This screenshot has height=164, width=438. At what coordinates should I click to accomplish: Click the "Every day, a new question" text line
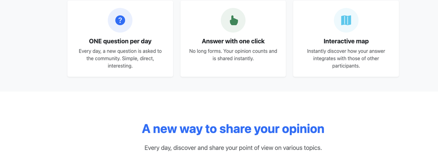[120, 51]
